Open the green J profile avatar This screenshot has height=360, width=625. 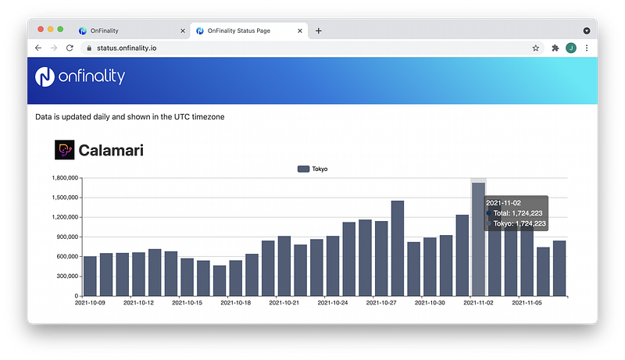[x=571, y=48]
